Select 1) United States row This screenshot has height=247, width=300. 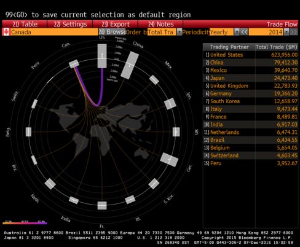pyautogui.click(x=250, y=55)
